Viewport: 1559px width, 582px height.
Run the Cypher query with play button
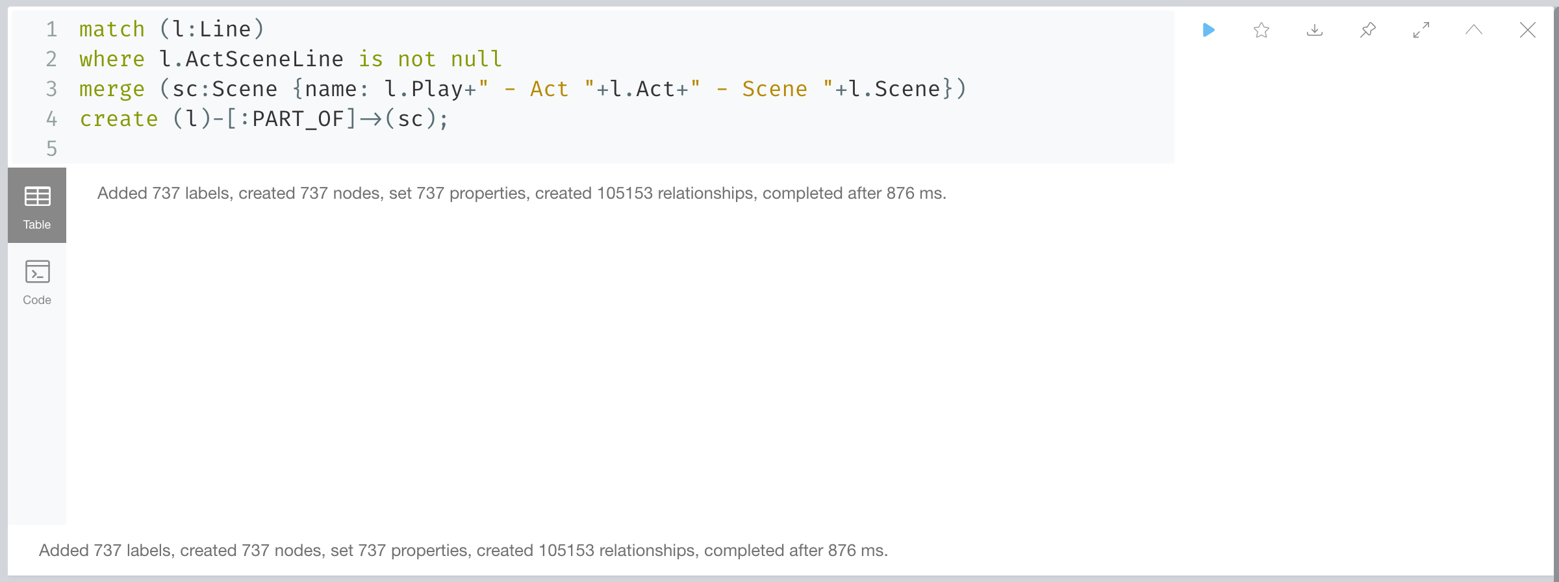point(1208,30)
